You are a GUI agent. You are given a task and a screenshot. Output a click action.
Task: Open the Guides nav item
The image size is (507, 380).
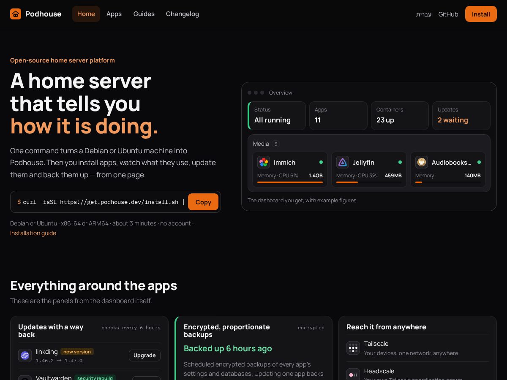point(144,14)
